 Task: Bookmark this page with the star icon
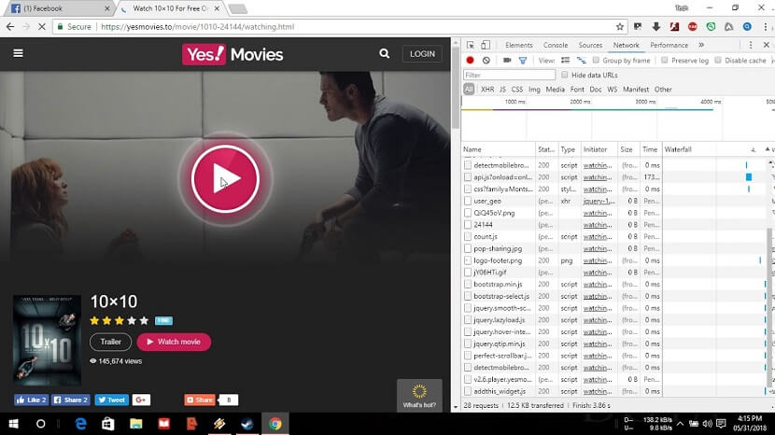click(x=620, y=27)
